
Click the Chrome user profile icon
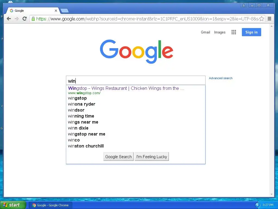tap(244, 5)
